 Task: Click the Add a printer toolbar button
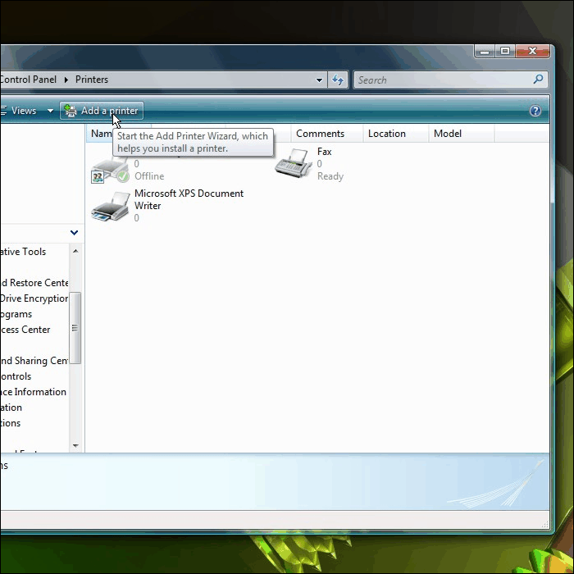point(102,111)
